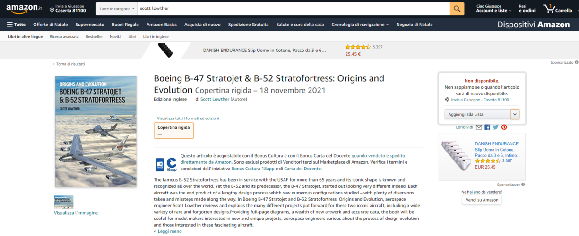The width and height of the screenshot is (579, 236).
Task: Open Libri in inglese subnav link
Action: point(156,36)
